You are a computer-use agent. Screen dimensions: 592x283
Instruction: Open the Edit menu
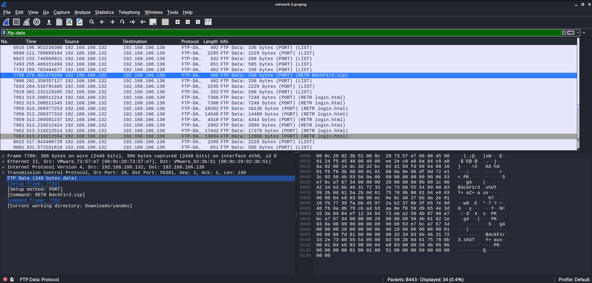tap(19, 12)
